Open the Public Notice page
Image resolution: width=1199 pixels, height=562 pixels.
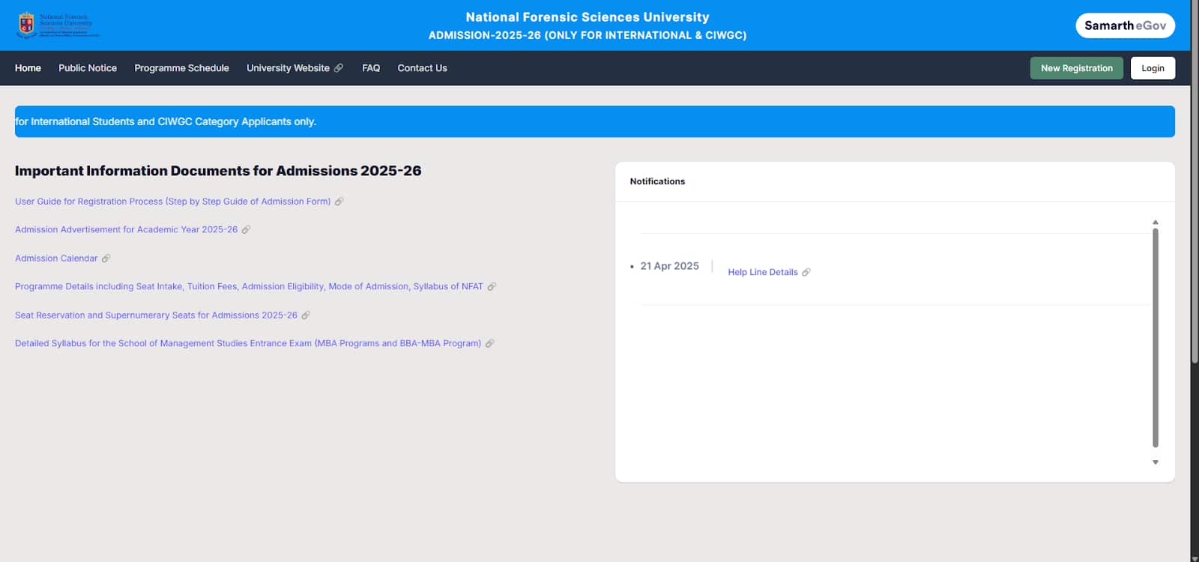tap(88, 68)
